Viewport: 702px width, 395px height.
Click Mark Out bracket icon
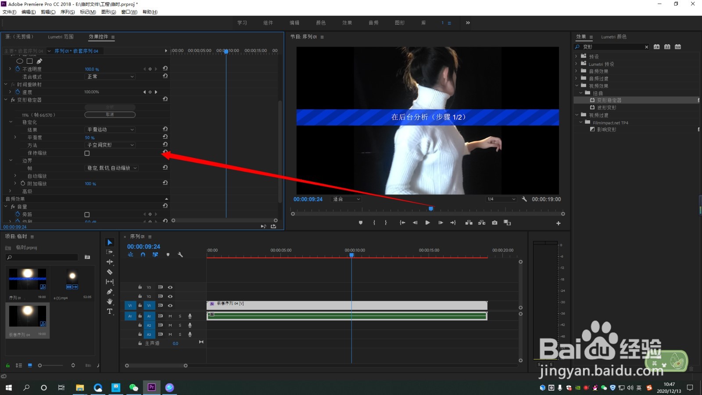[386, 223]
